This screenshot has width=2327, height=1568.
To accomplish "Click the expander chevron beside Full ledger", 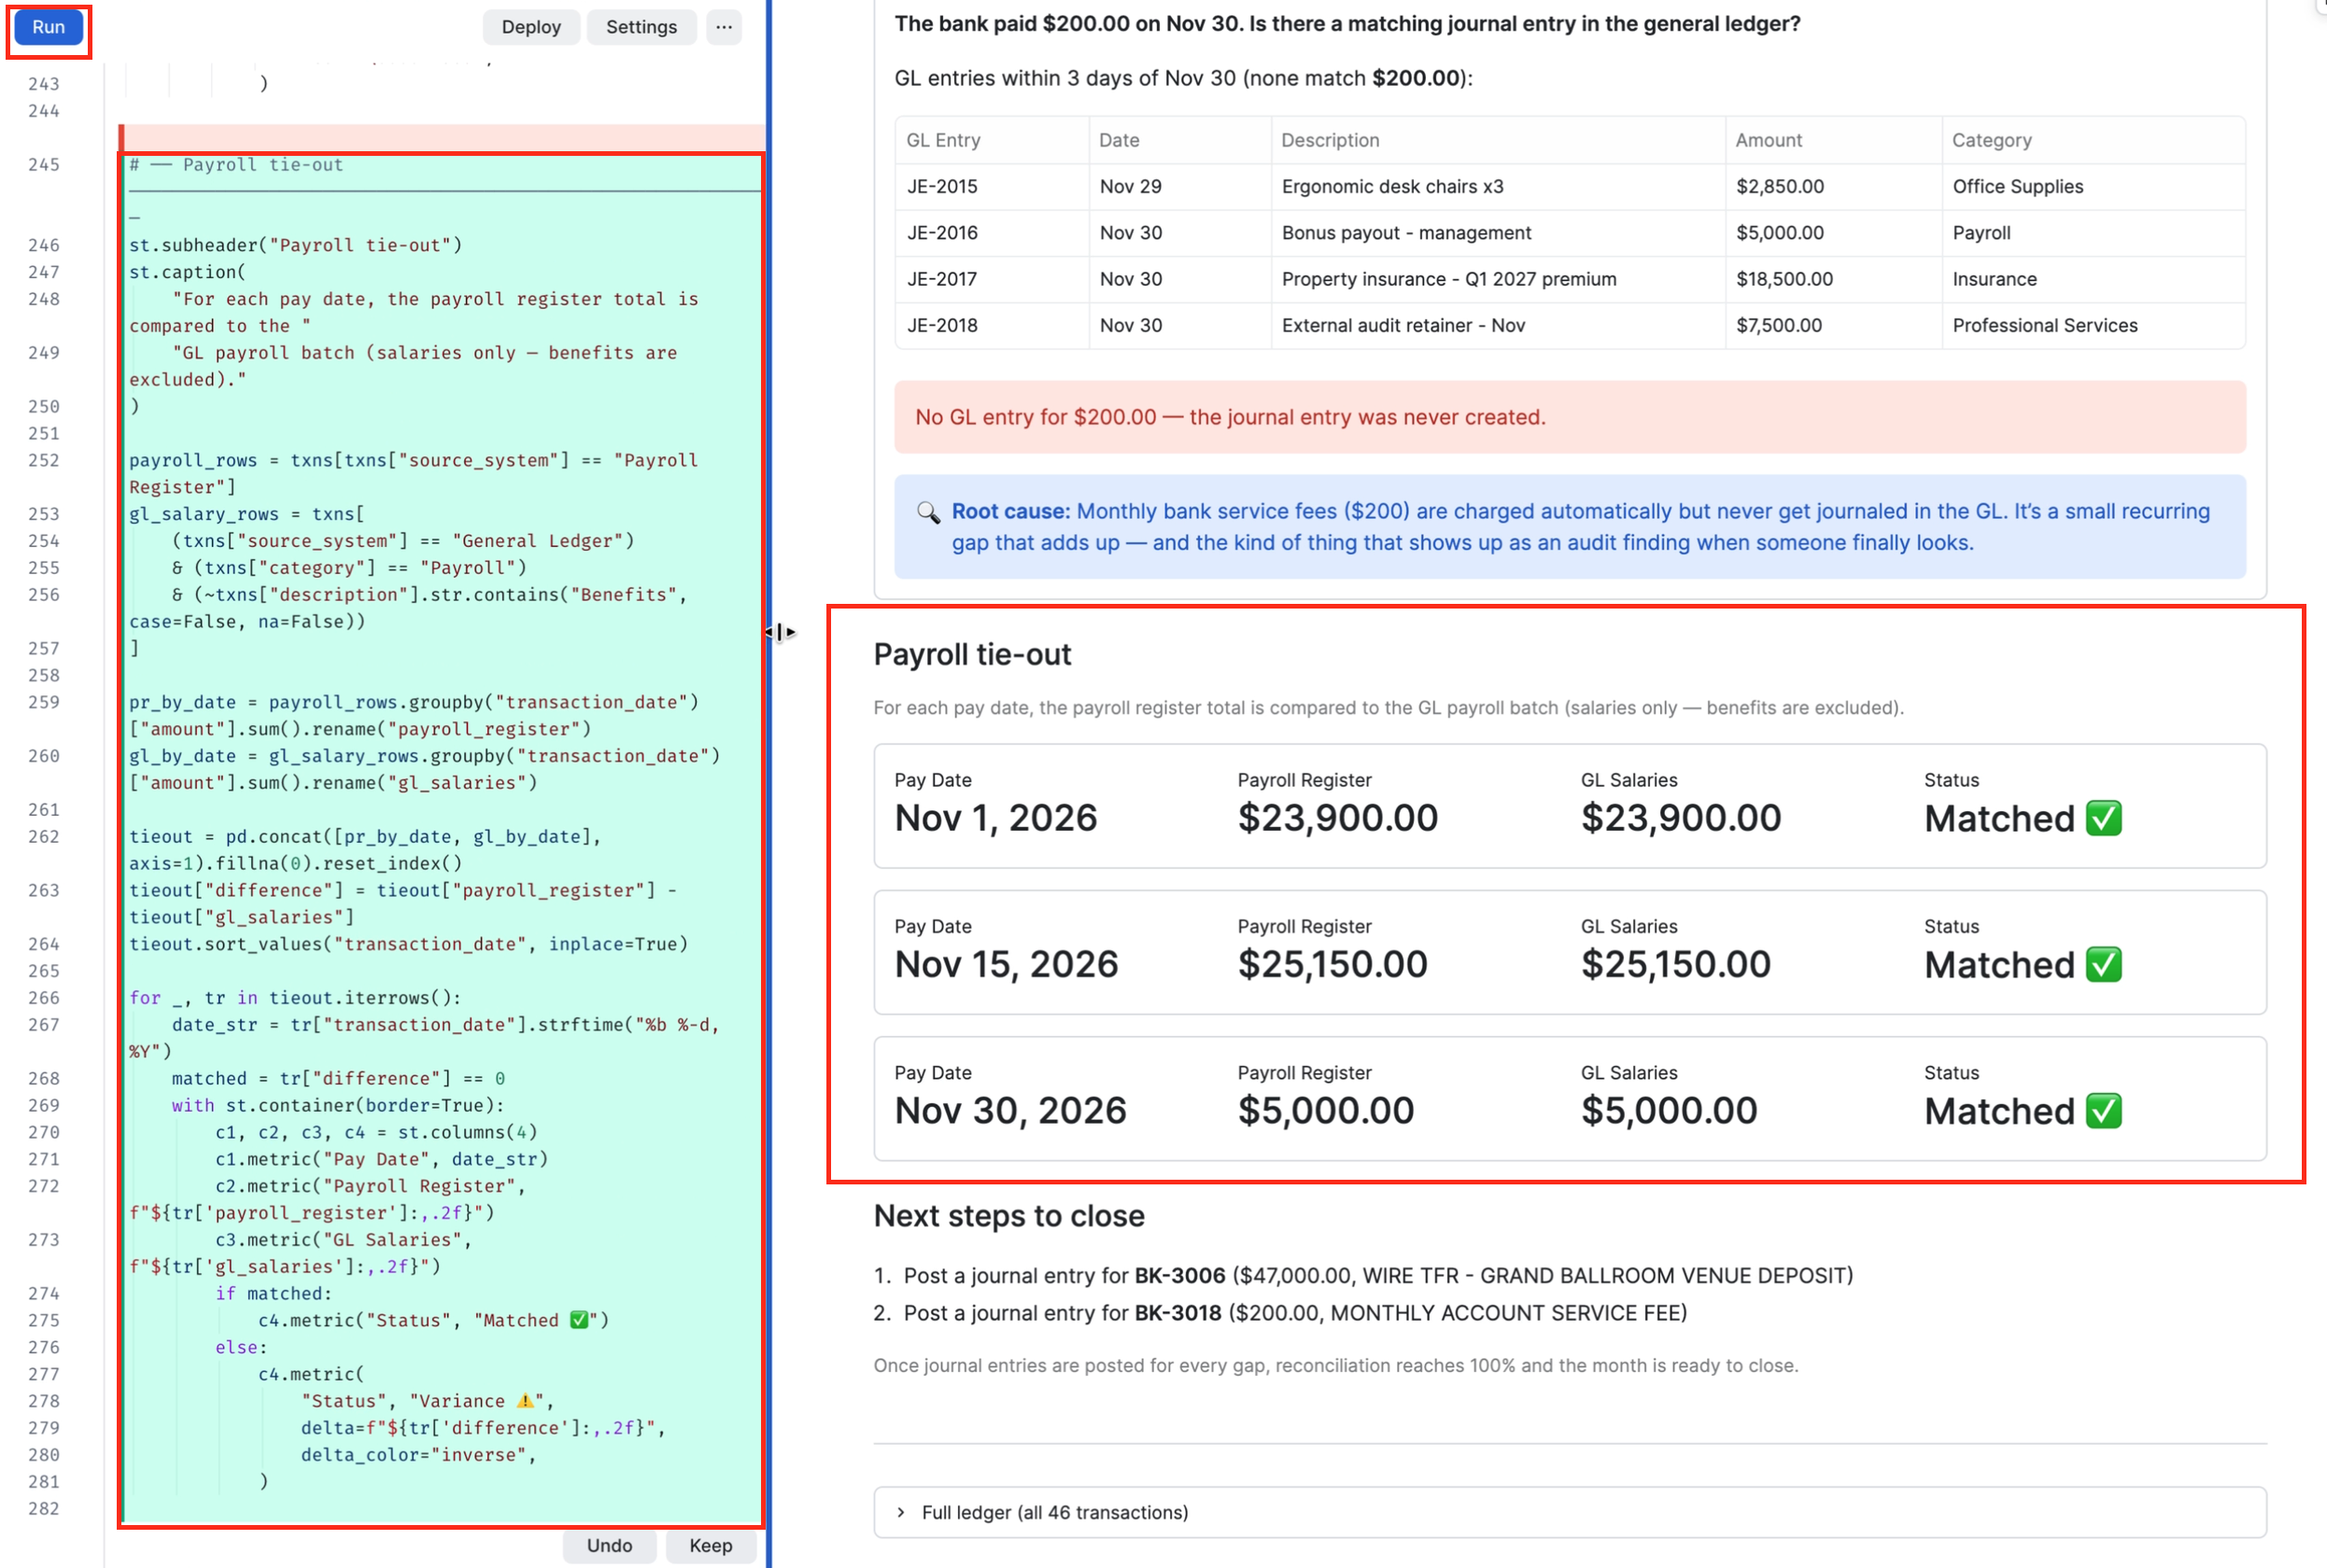I will click(x=901, y=1513).
